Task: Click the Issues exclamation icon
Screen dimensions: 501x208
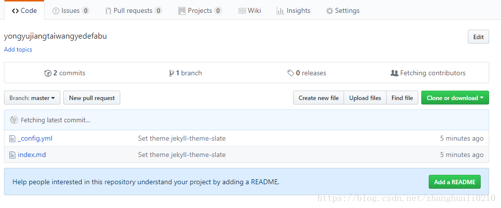Action: point(55,11)
